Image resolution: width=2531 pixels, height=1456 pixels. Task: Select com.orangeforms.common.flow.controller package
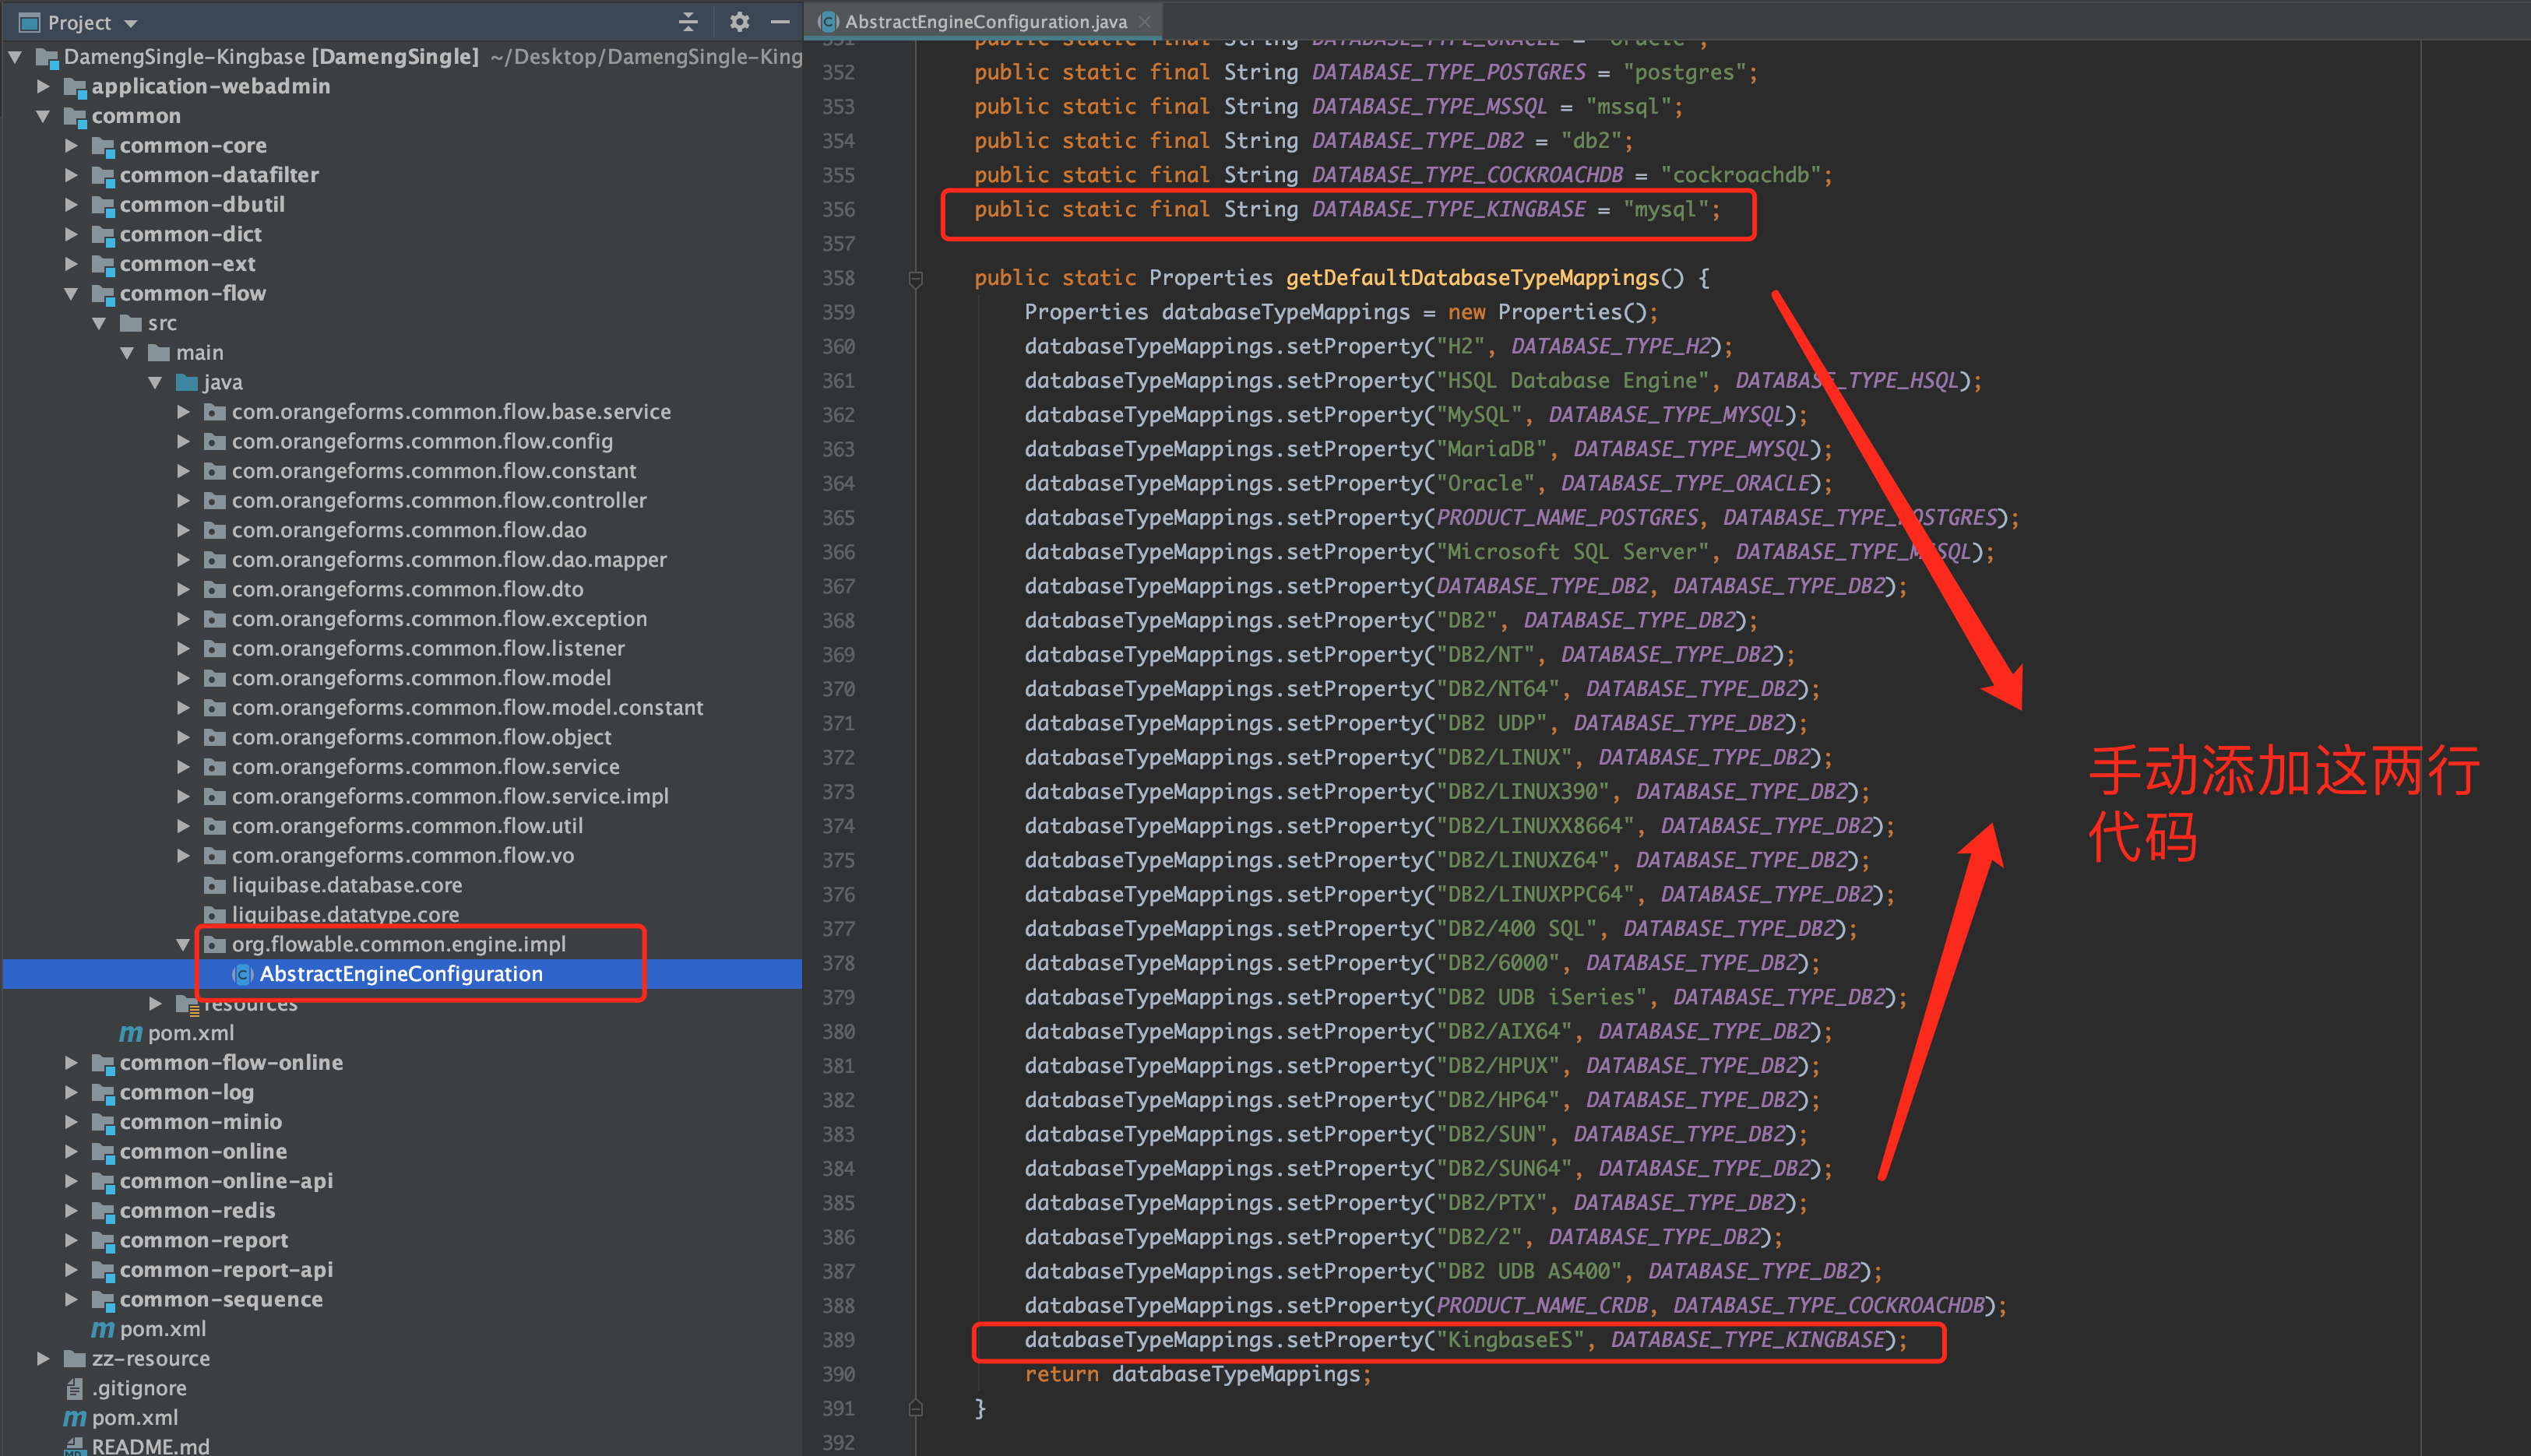439,500
